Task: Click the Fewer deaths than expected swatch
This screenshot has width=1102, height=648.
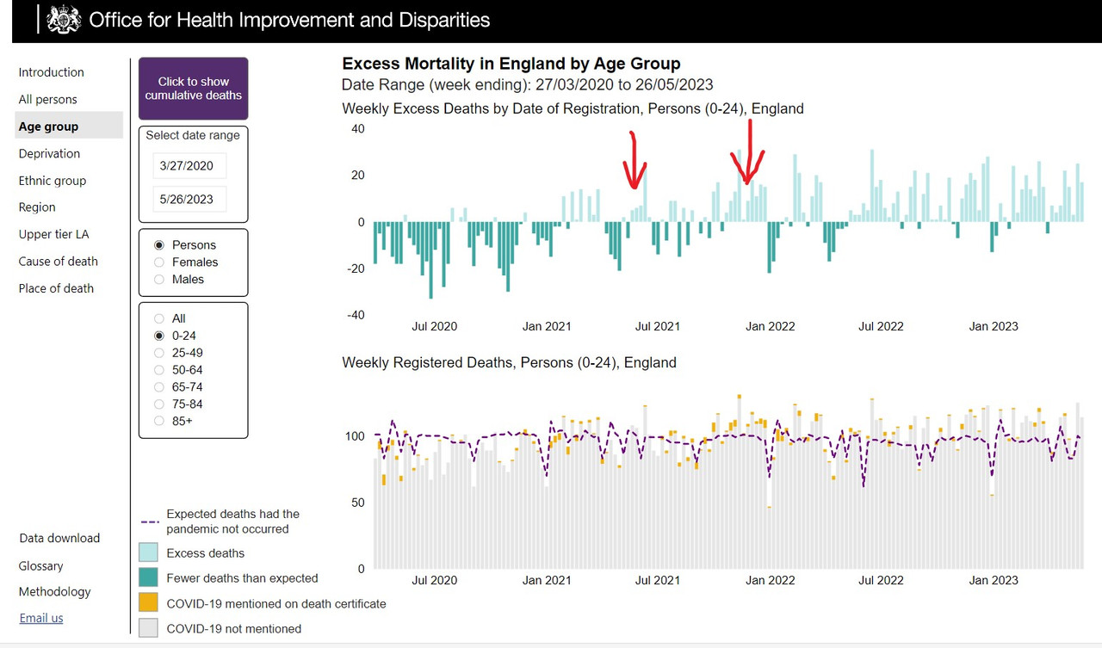Action: (149, 577)
